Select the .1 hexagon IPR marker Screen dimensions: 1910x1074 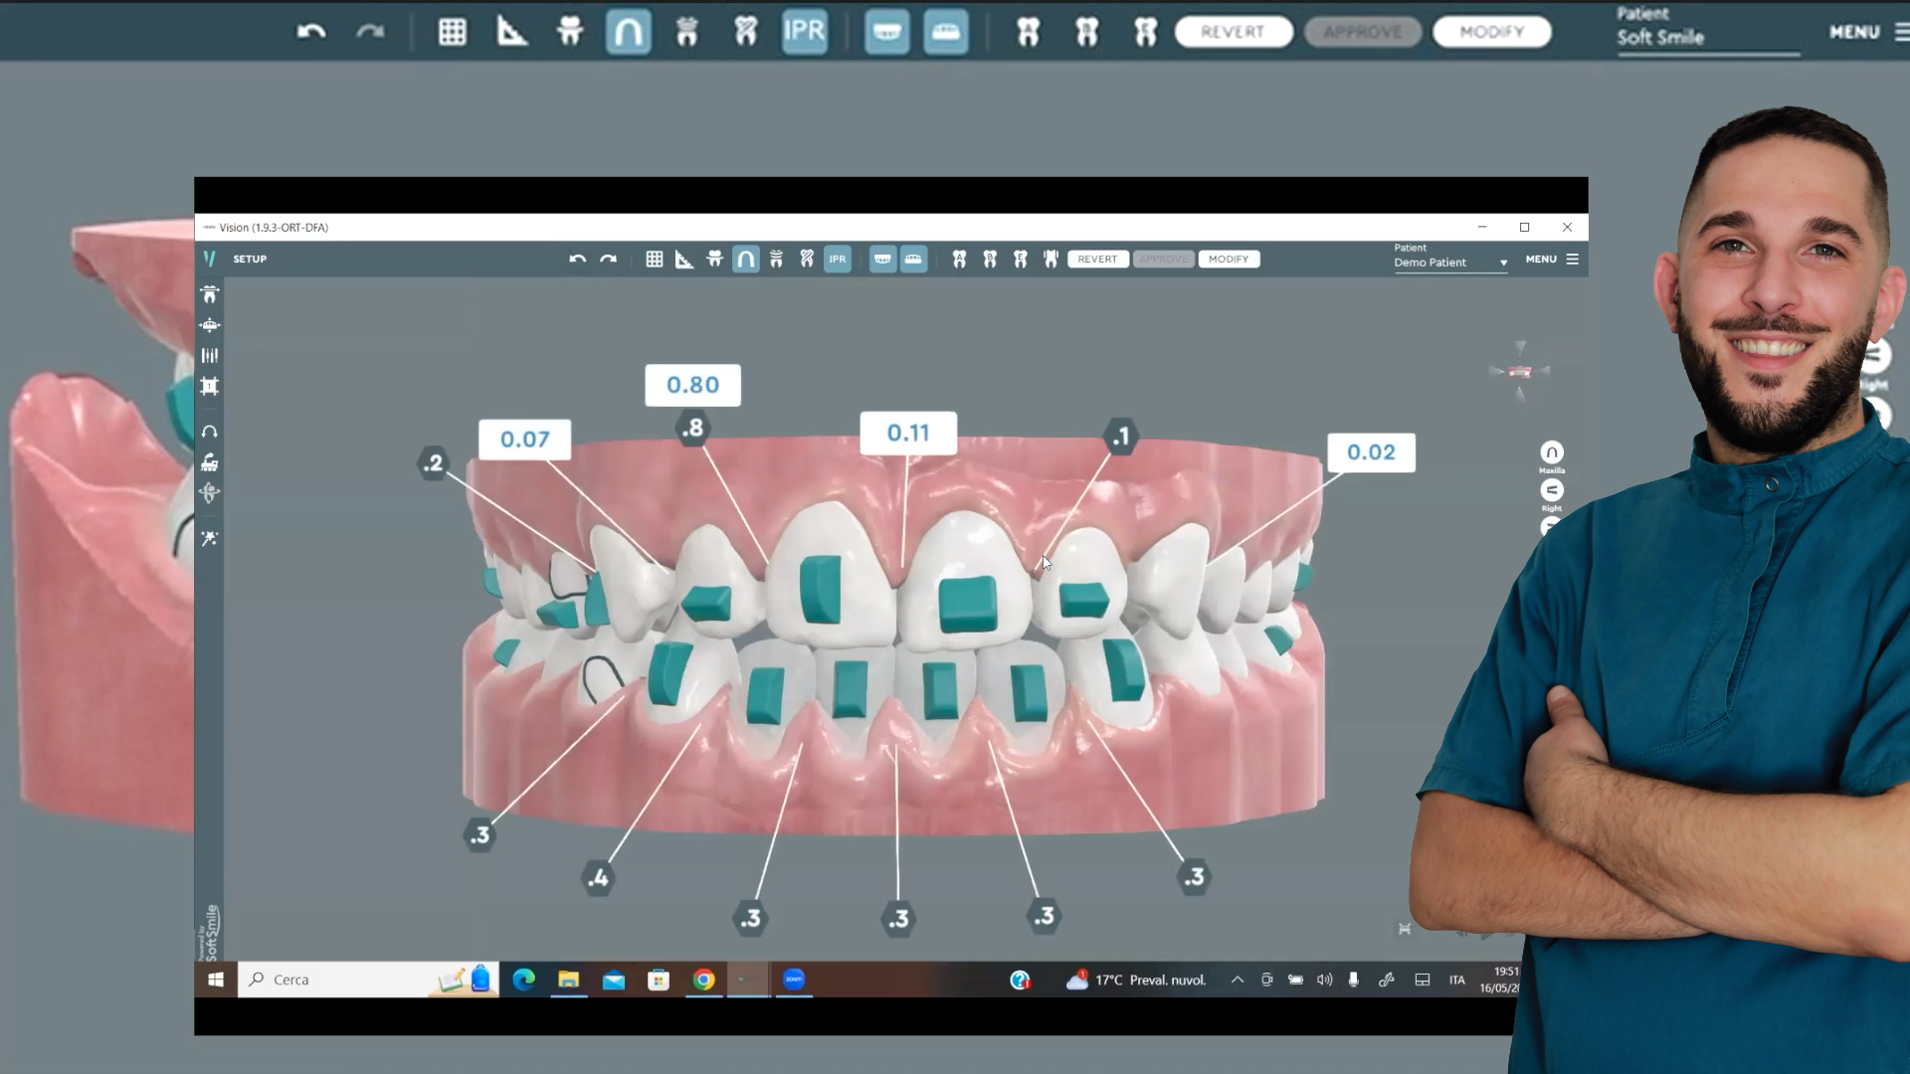tap(1121, 437)
